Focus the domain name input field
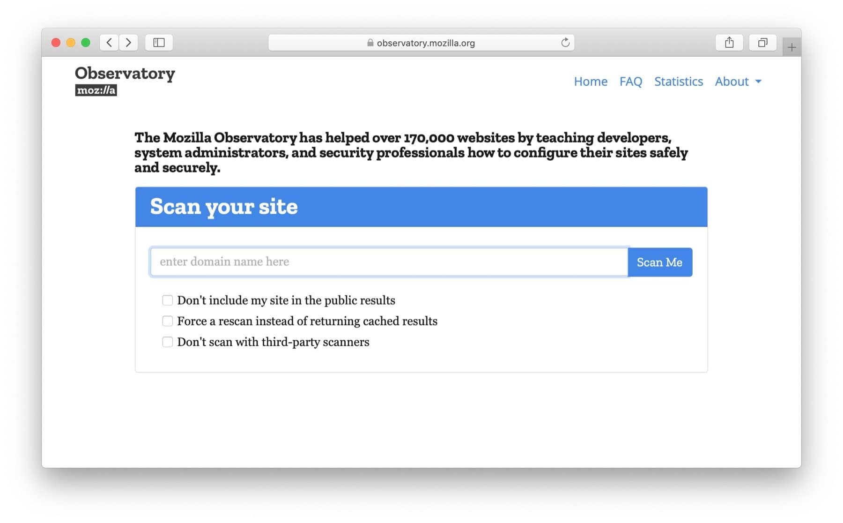This screenshot has height=523, width=843. 388,262
